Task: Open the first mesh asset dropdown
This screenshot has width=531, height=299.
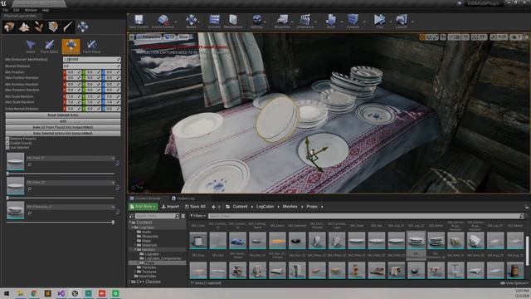Action: point(113,158)
